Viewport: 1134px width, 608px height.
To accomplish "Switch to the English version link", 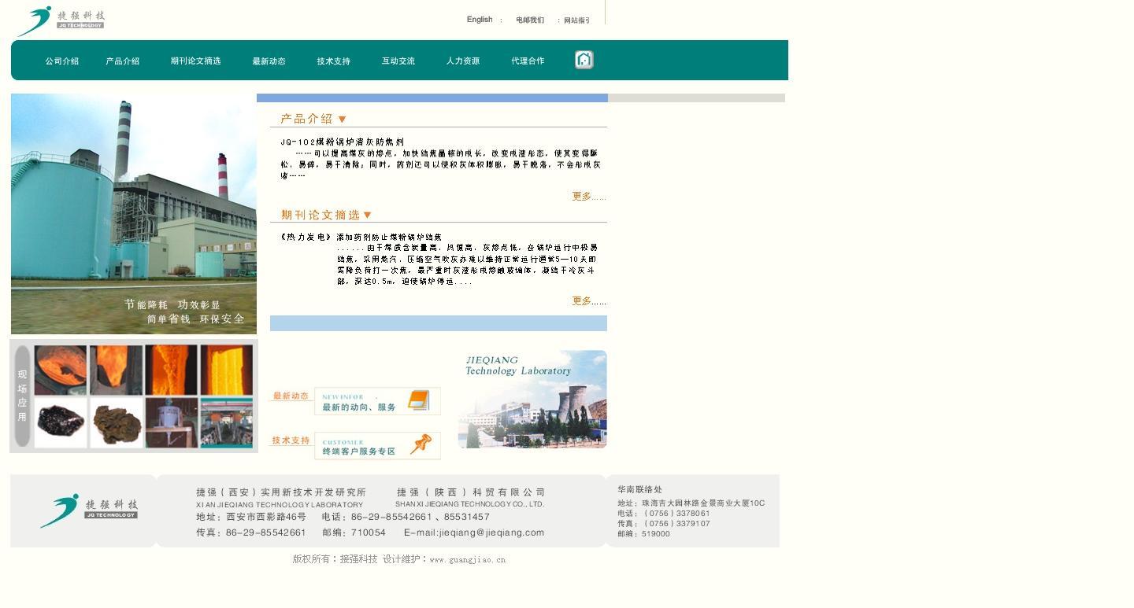I will [x=479, y=20].
